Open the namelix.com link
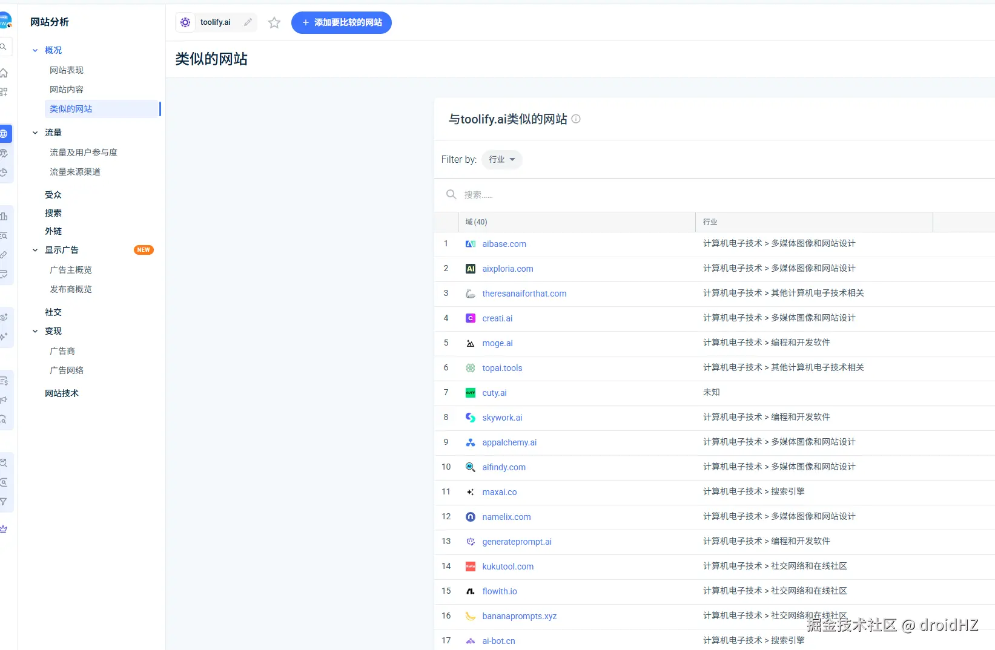Image resolution: width=995 pixels, height=650 pixels. 506,517
